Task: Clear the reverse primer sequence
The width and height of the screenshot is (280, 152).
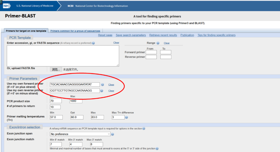Action: point(111,91)
